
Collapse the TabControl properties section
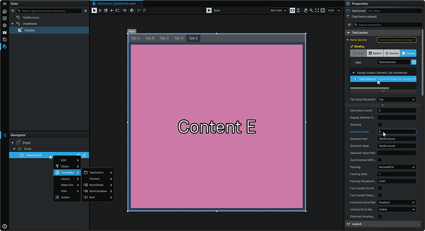[x=348, y=33]
